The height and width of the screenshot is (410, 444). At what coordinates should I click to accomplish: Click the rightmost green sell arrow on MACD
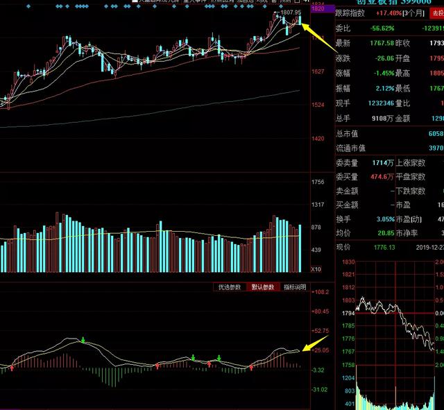(219, 358)
